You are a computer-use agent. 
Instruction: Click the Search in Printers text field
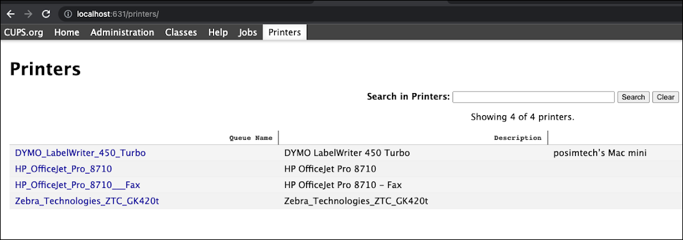pos(534,97)
